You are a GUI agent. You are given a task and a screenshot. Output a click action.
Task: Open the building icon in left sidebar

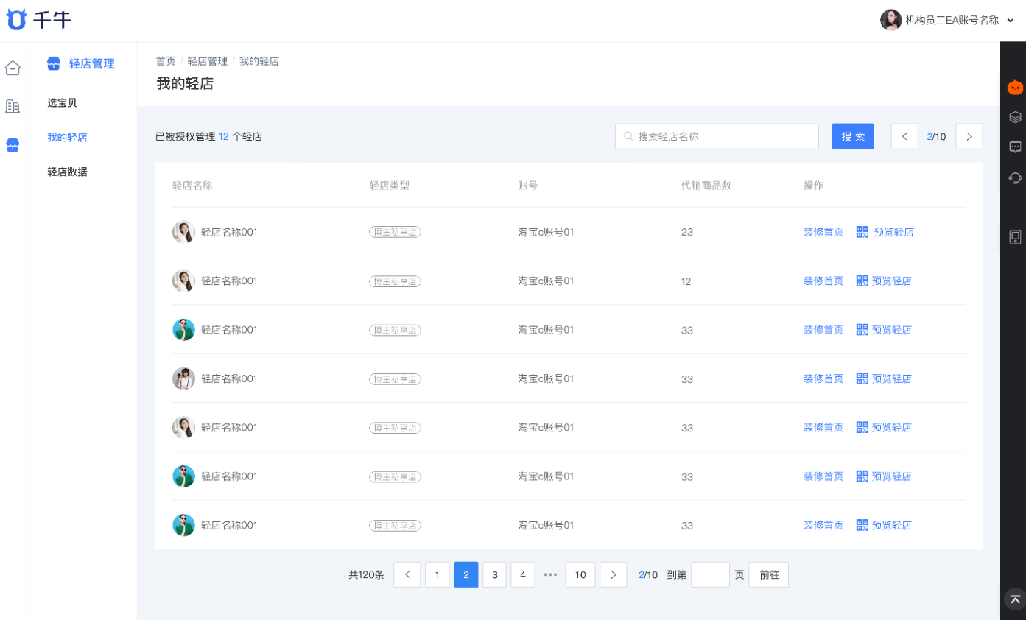click(x=13, y=107)
